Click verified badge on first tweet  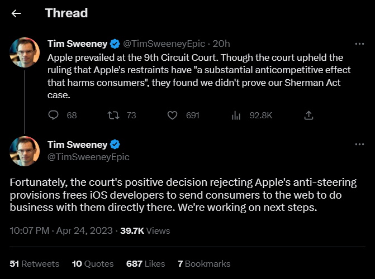115,44
